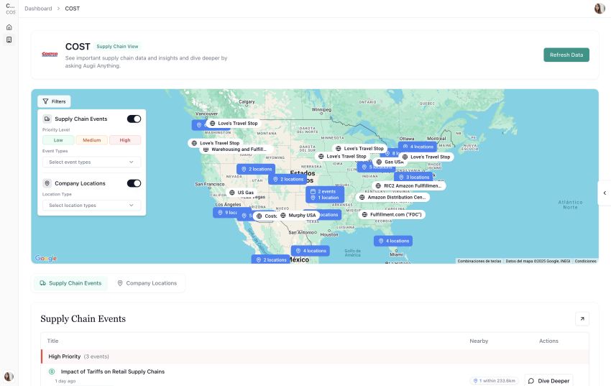Collapse the Filters panel

[x=54, y=101]
